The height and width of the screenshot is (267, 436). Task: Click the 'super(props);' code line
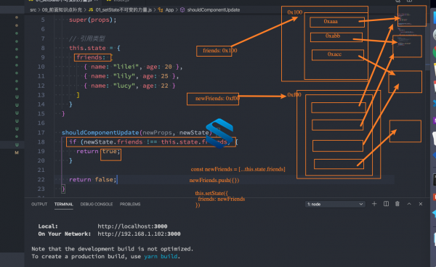tap(92, 20)
